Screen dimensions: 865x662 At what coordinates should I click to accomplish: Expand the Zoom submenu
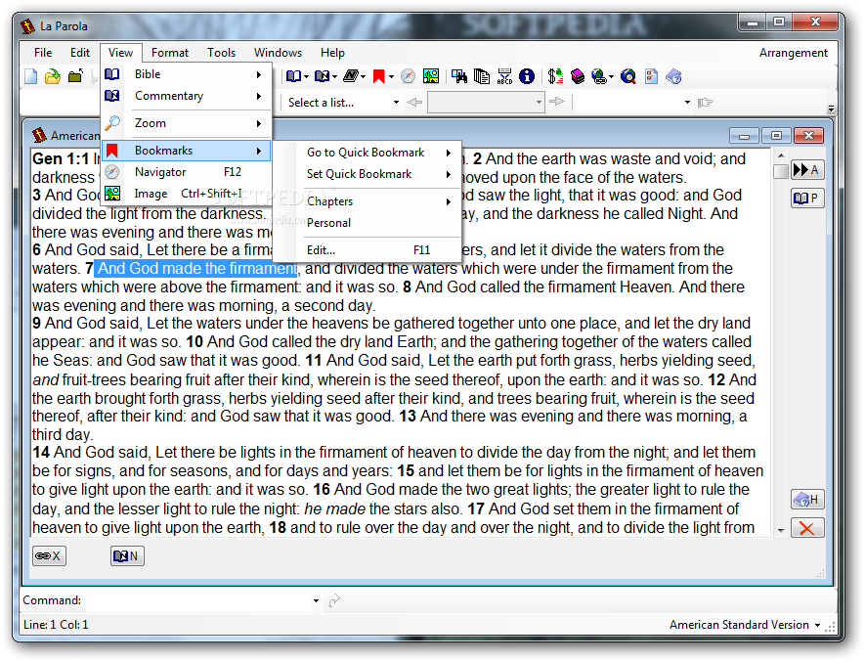(187, 123)
